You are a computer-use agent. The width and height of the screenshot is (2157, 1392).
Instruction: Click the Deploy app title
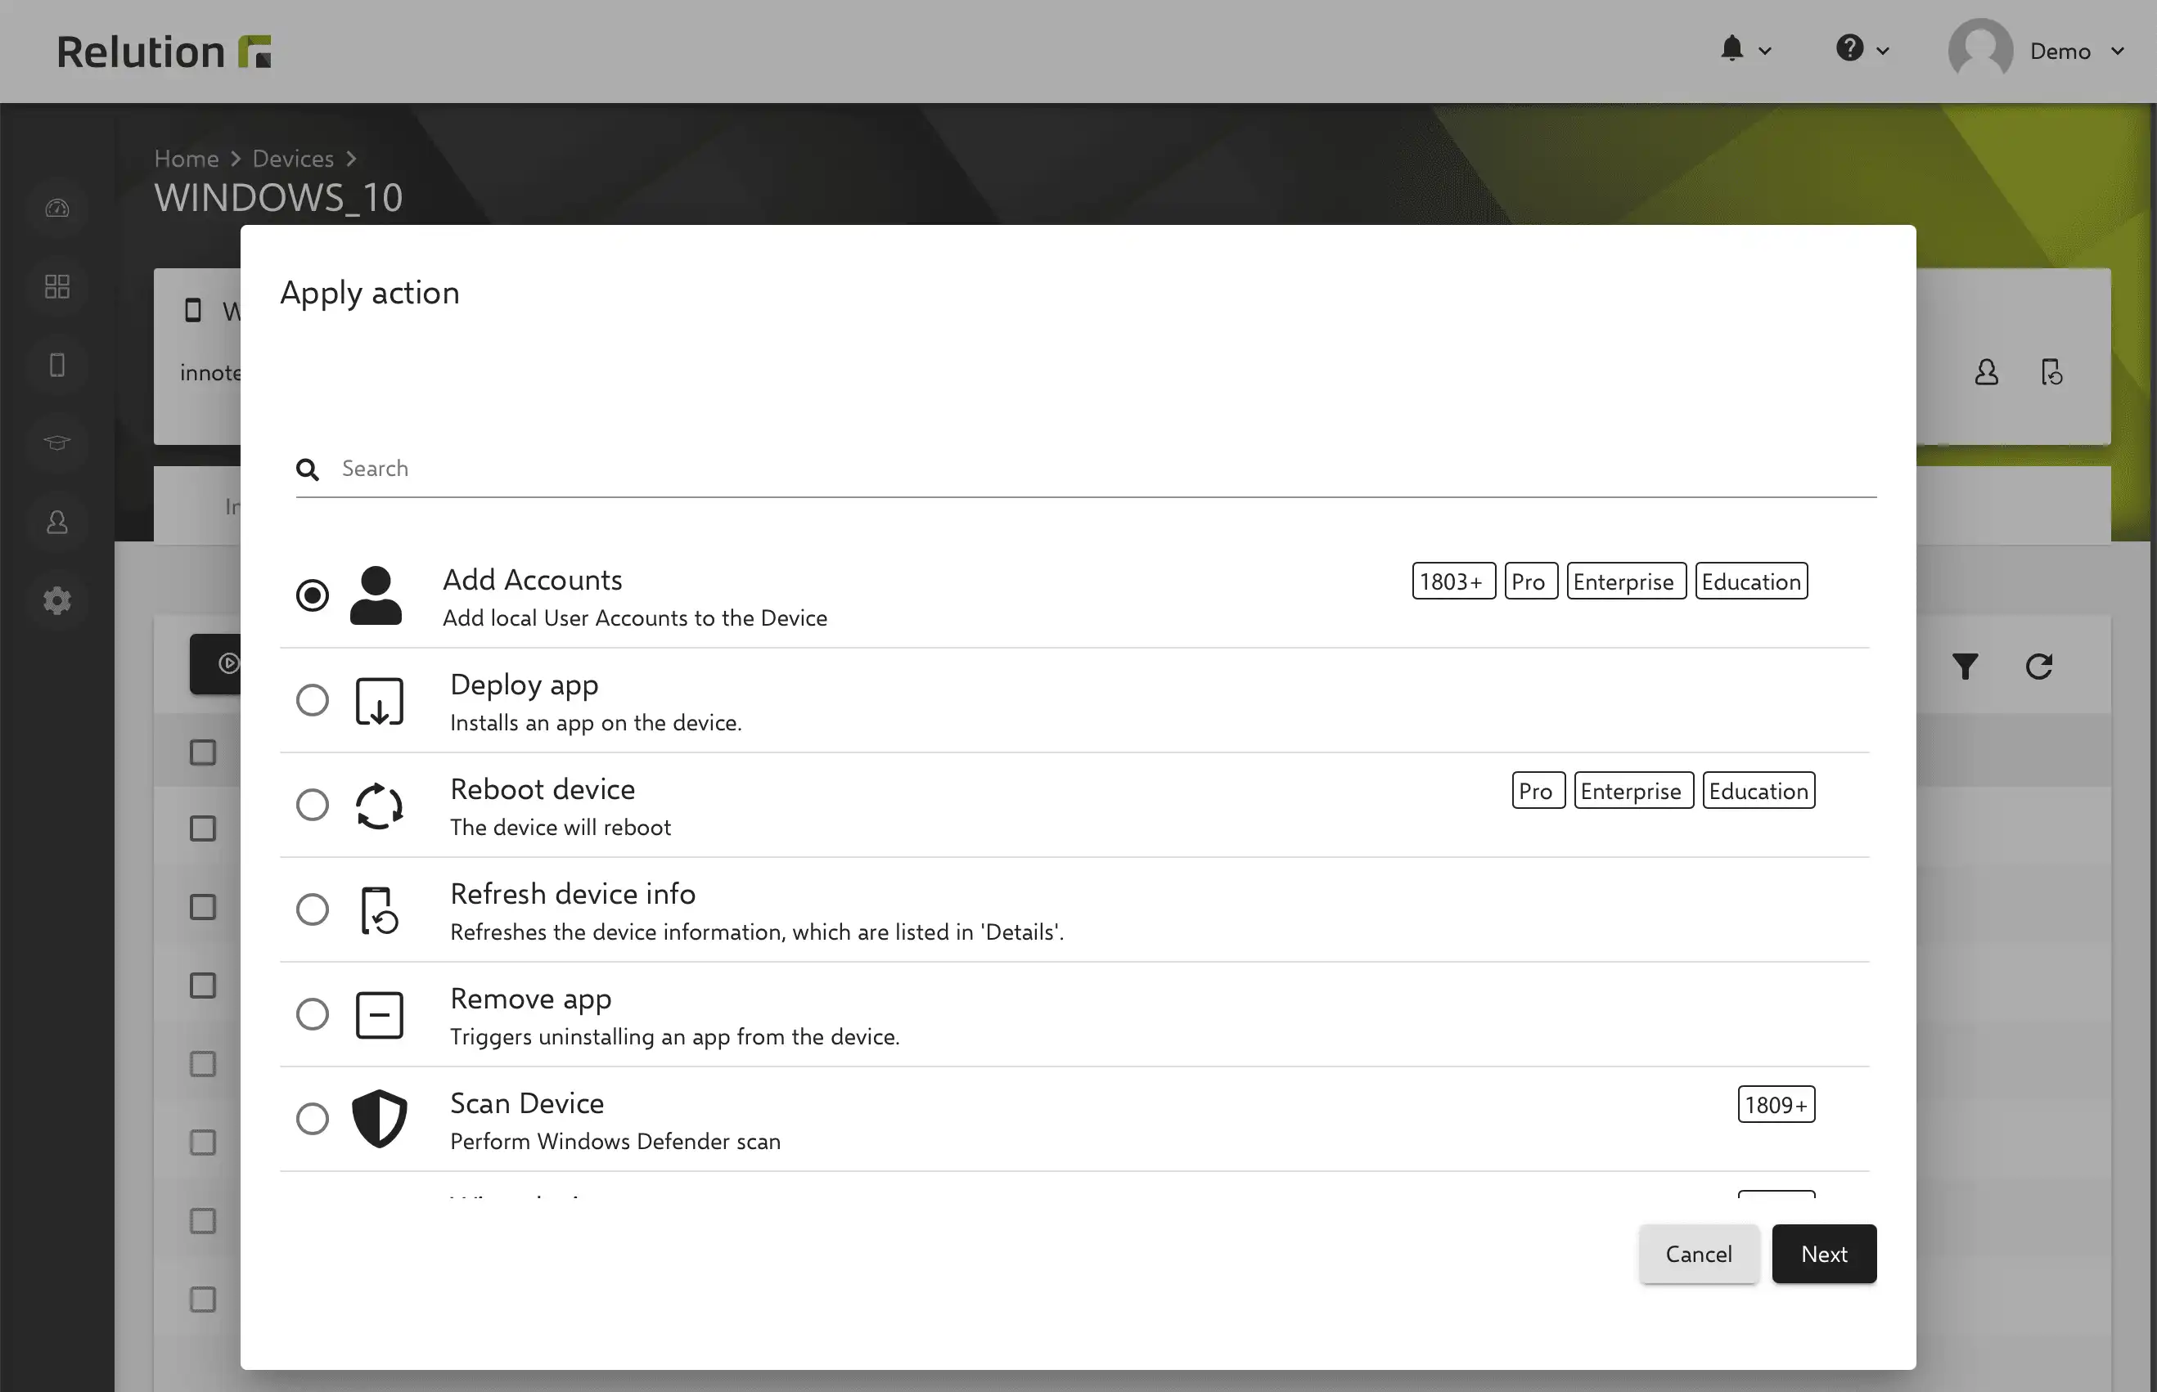pyautogui.click(x=524, y=685)
